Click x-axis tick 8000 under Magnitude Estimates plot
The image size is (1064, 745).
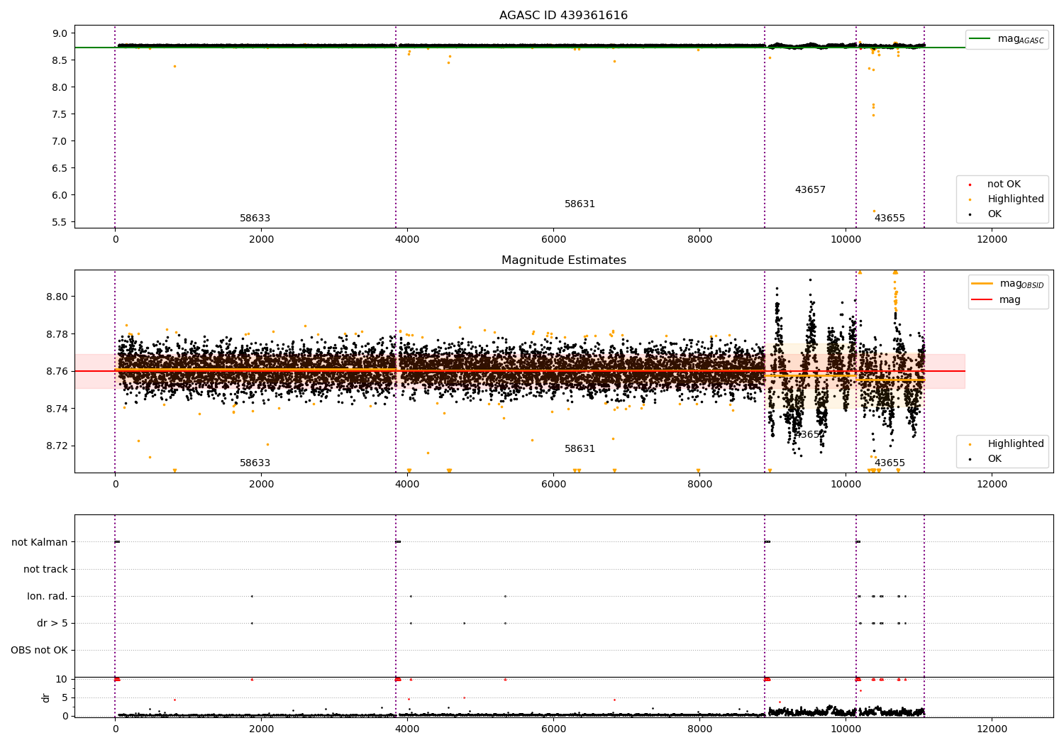(699, 485)
